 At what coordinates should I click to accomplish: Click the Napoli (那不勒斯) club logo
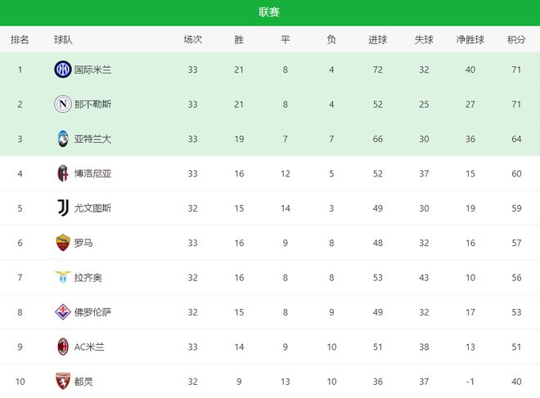[62, 104]
